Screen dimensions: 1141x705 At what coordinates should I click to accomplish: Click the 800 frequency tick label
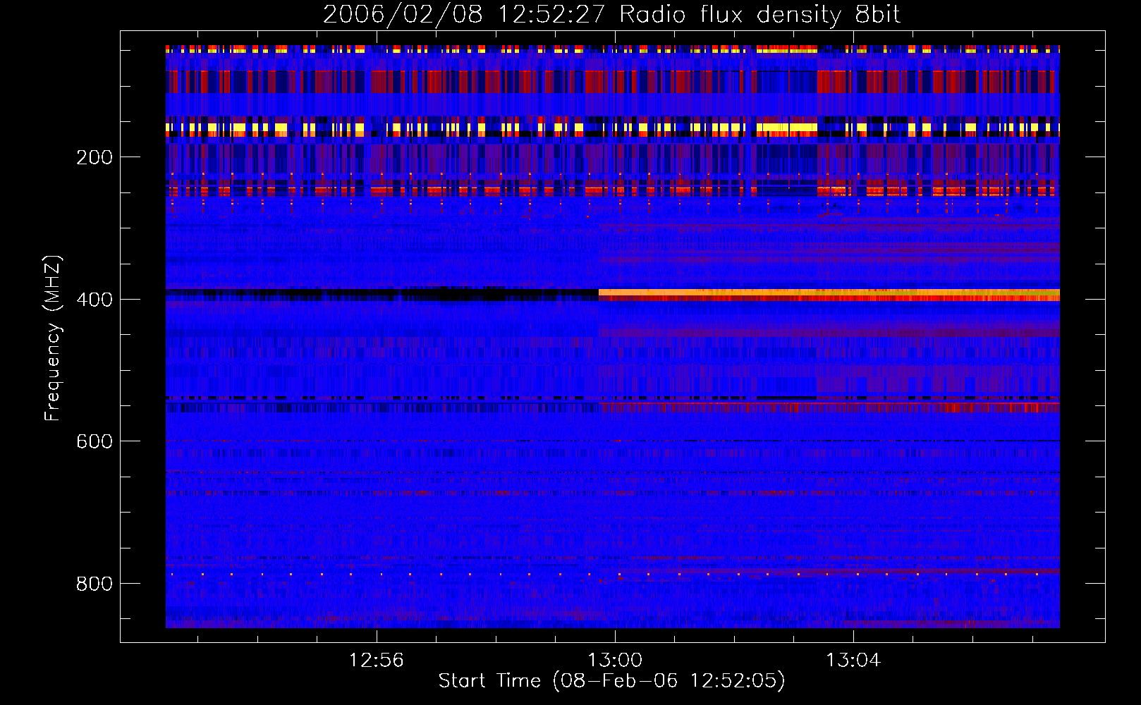94,584
